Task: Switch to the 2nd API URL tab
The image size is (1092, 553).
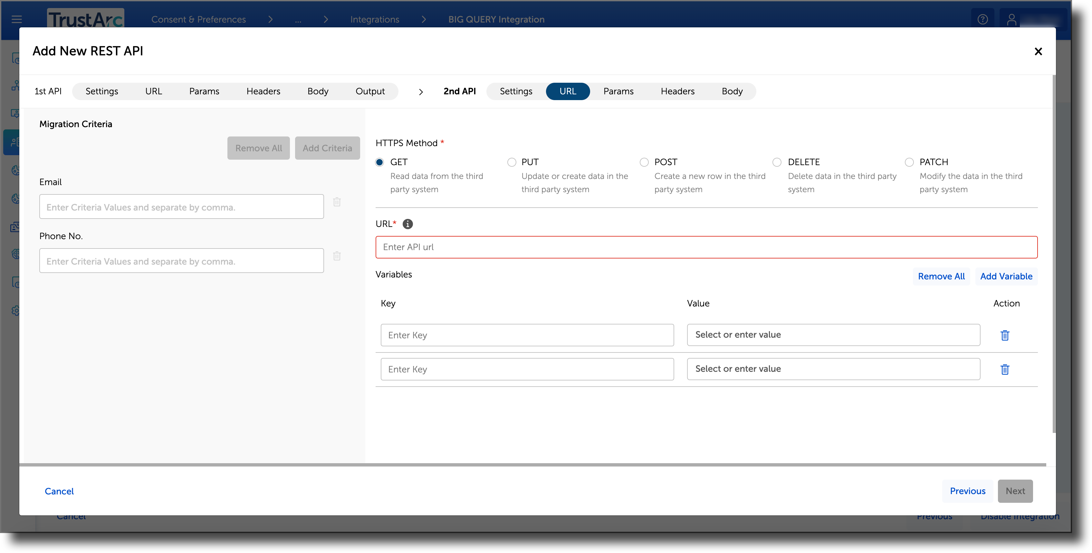Action: (568, 91)
